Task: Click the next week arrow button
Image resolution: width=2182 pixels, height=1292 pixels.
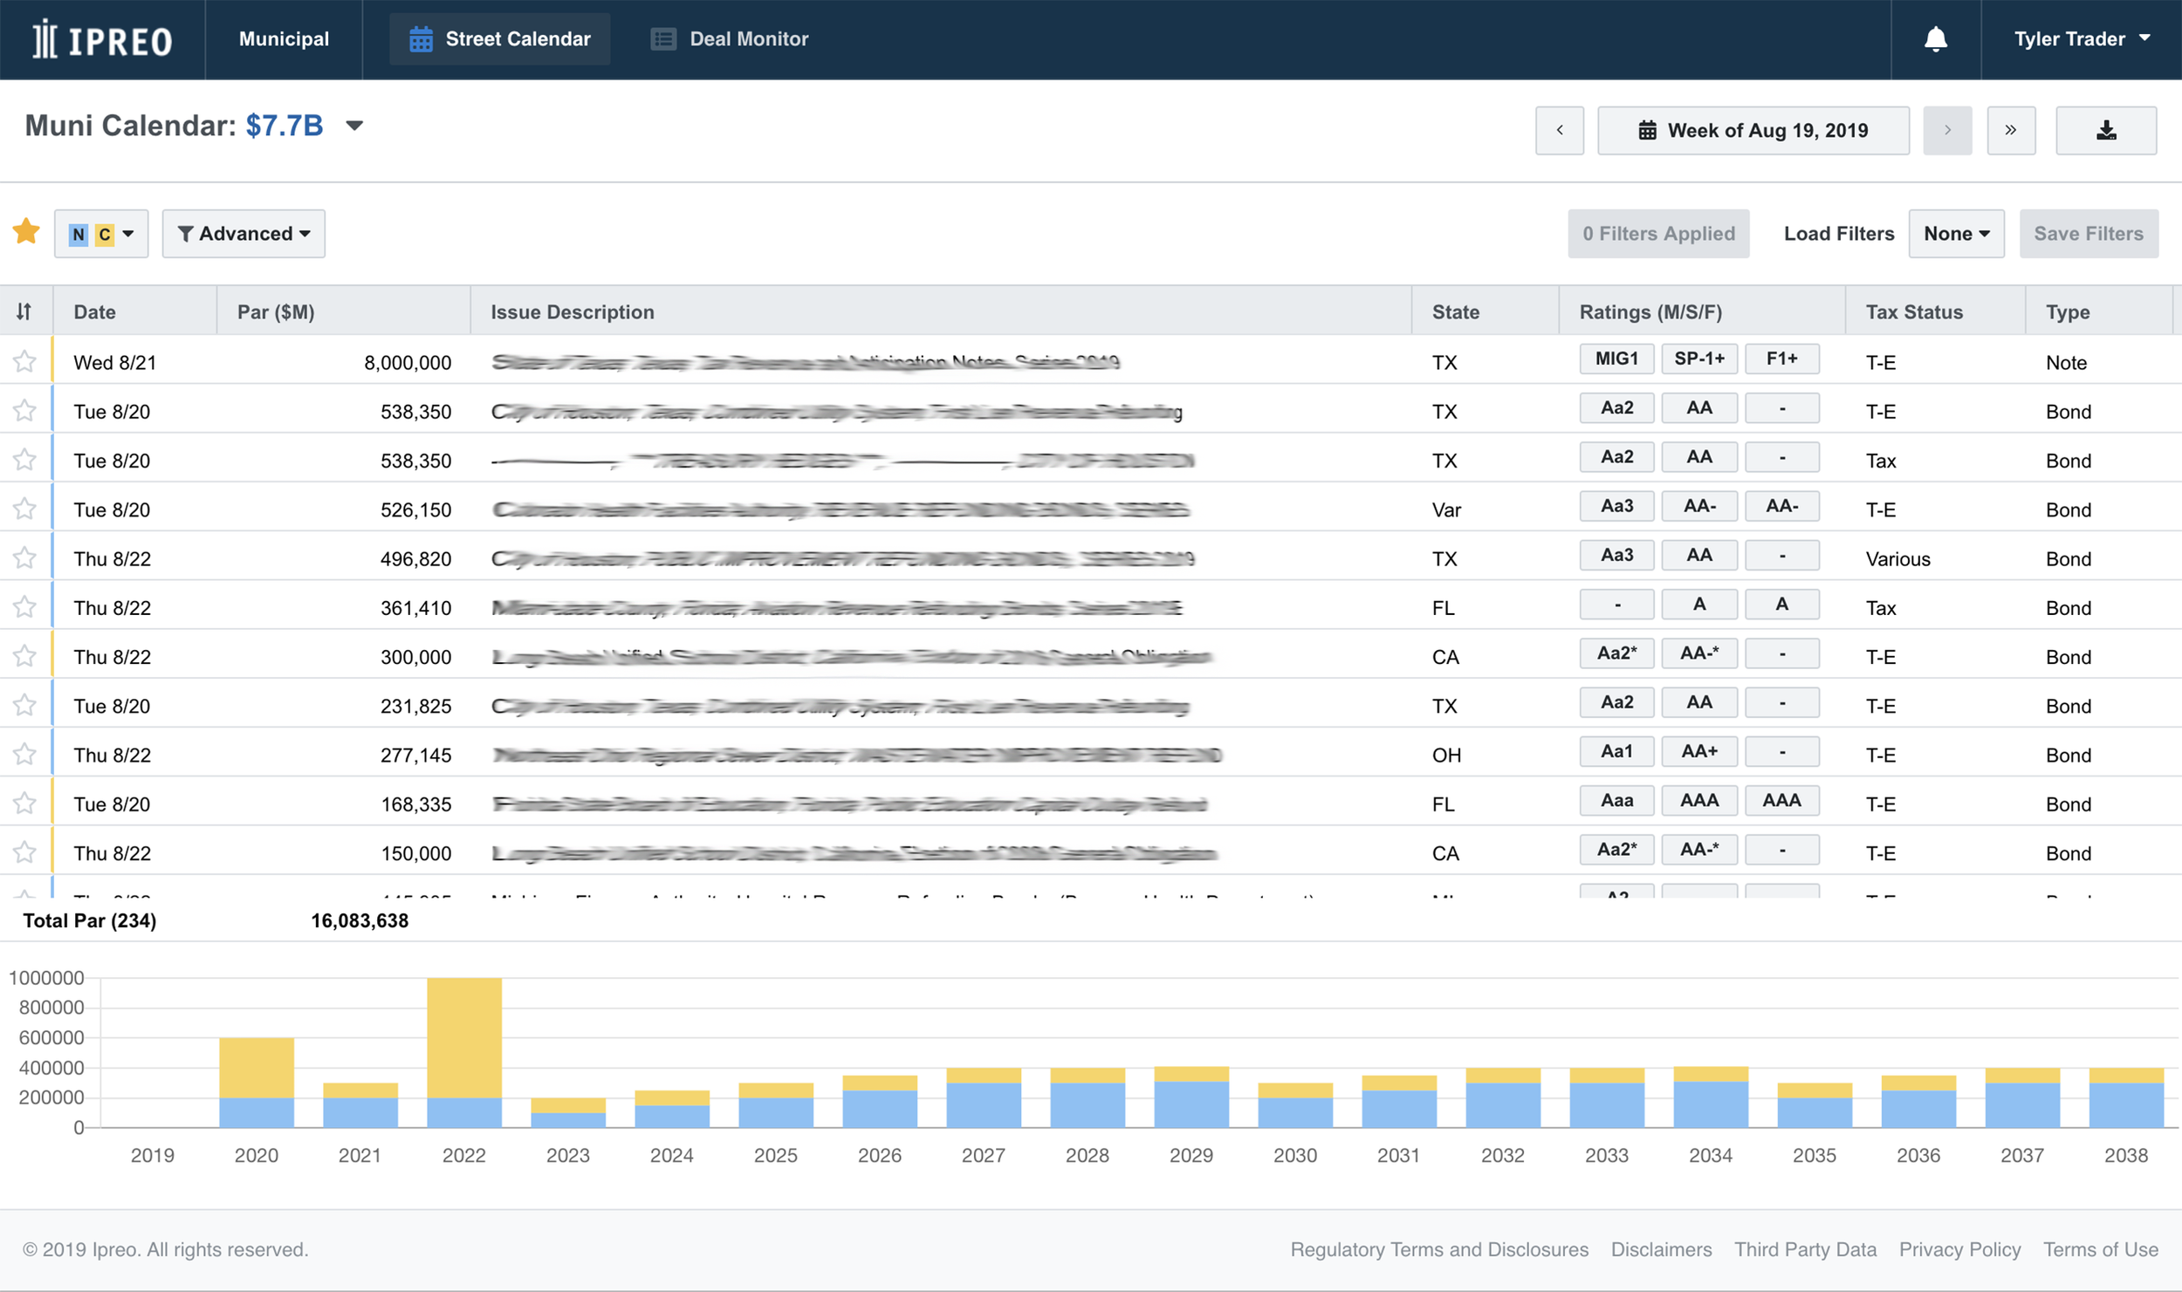Action: [1946, 131]
